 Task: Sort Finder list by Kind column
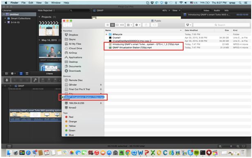[241, 30]
